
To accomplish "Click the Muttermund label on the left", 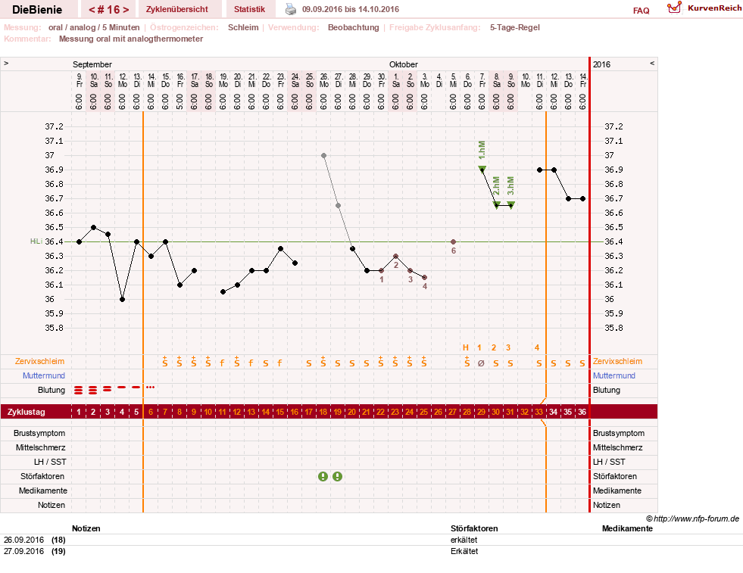I will click(44, 375).
